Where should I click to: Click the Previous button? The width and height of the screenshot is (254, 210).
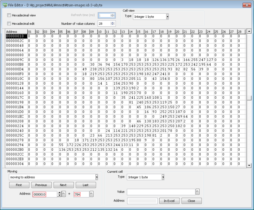coord(41,185)
